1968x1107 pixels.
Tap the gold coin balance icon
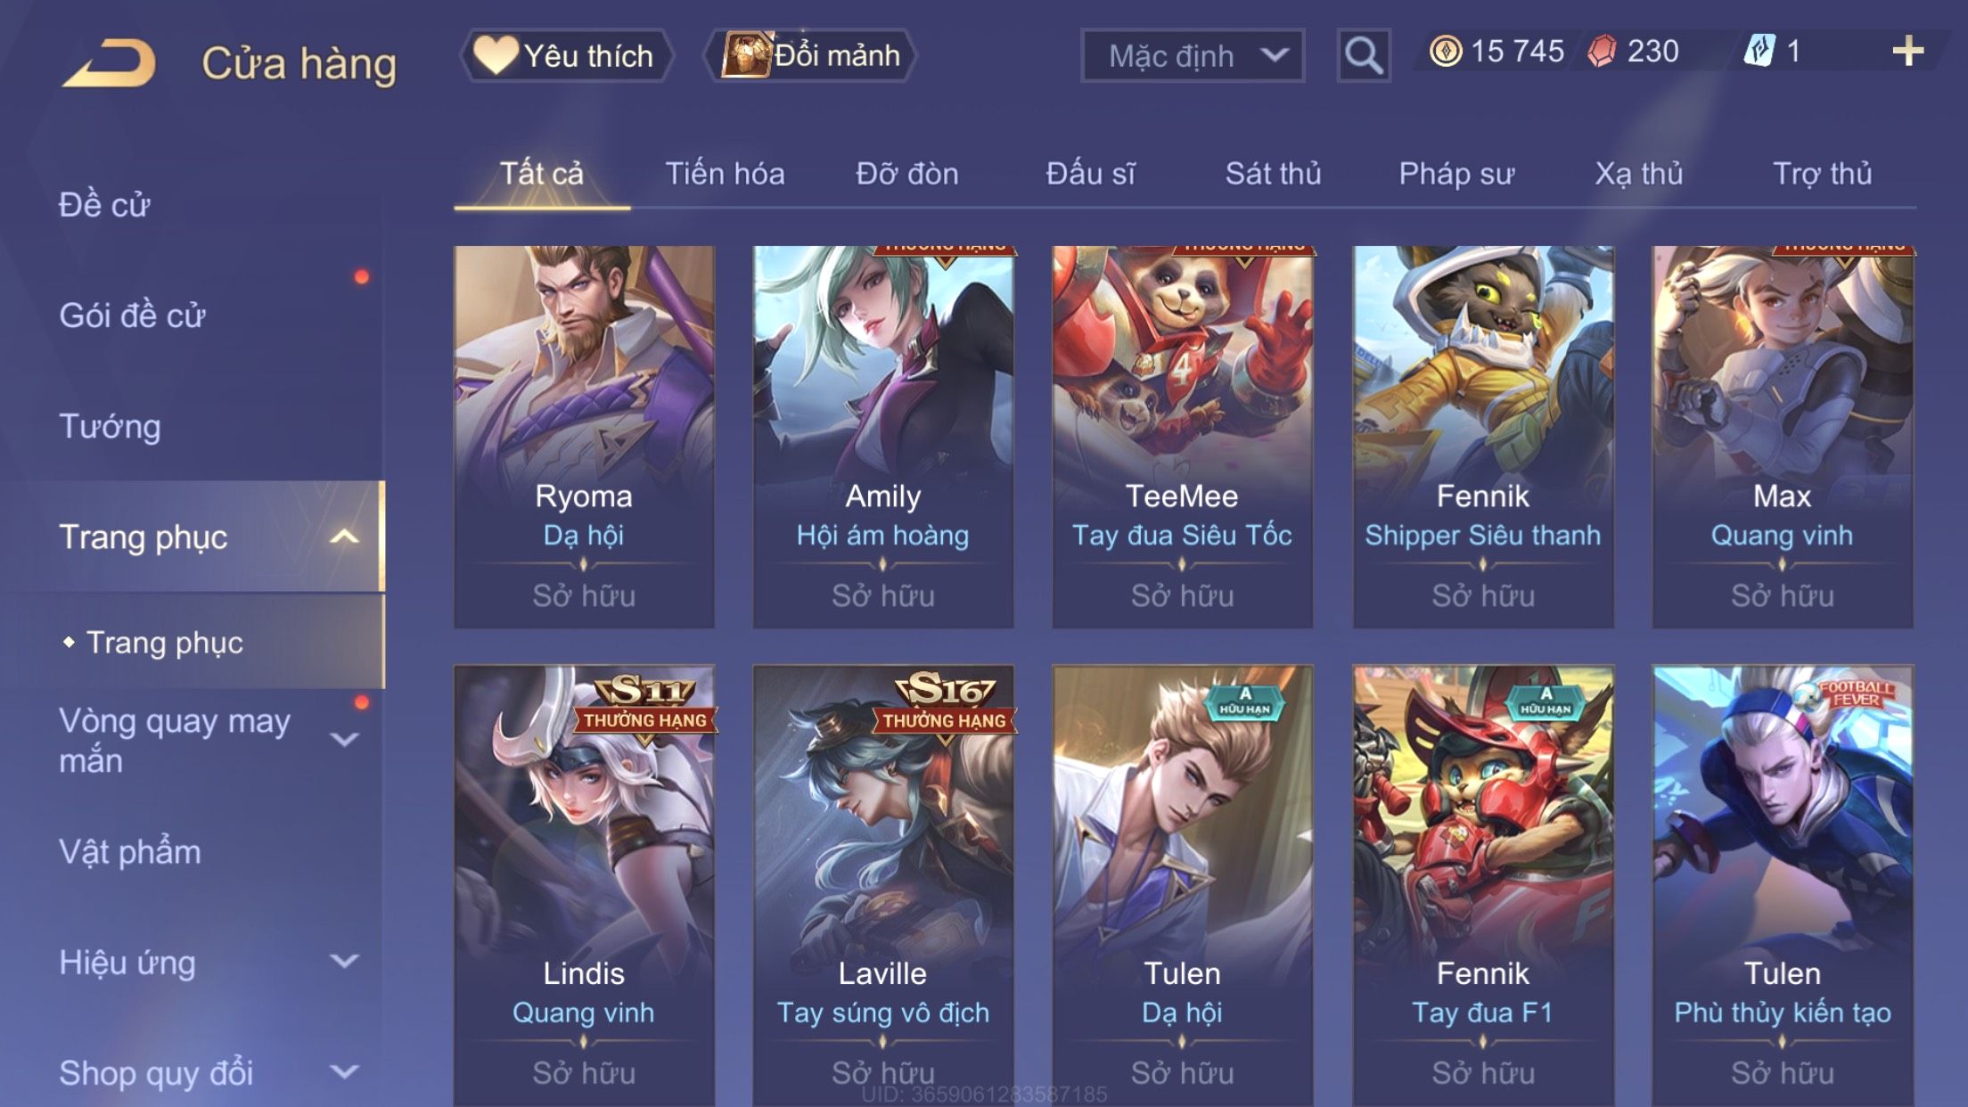click(x=1445, y=51)
